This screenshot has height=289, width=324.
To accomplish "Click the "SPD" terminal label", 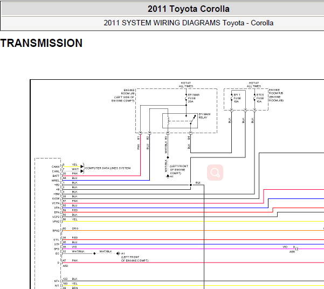I will click(57, 249).
